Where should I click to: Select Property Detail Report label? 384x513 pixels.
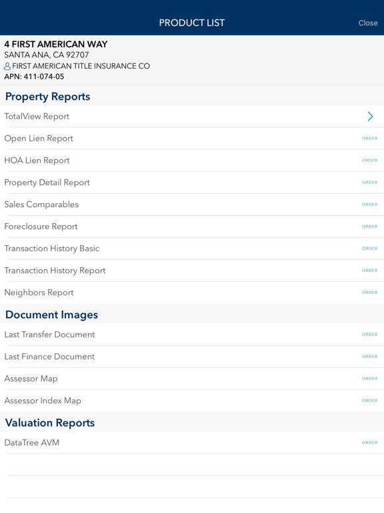pyautogui.click(x=47, y=182)
